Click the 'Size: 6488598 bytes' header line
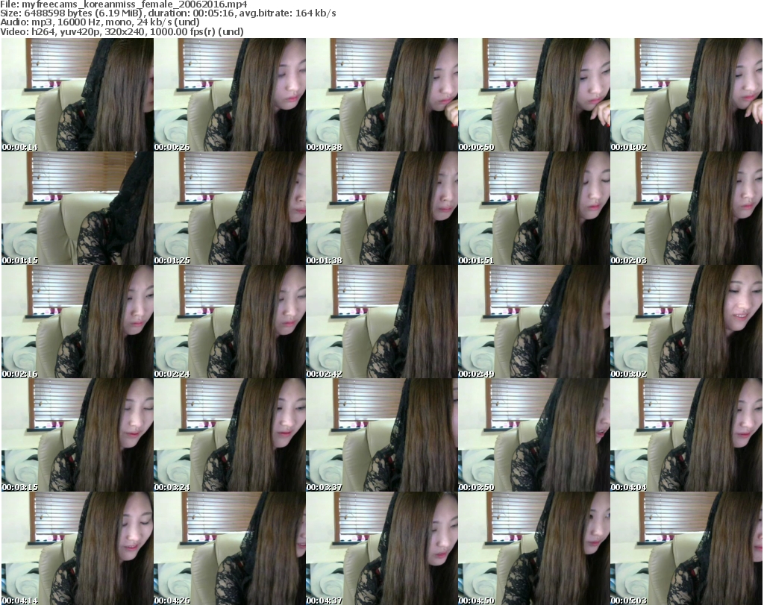The width and height of the screenshot is (764, 605). pos(168,13)
